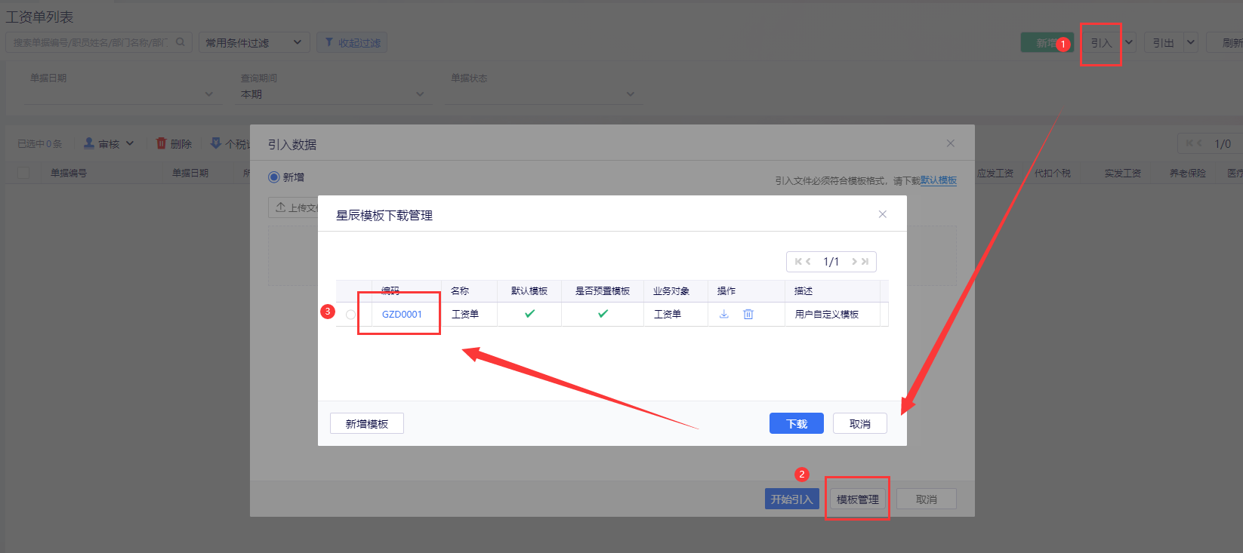This screenshot has height=553, width=1243.
Task: Click the download icon in GZD0001 row
Action: 723,314
